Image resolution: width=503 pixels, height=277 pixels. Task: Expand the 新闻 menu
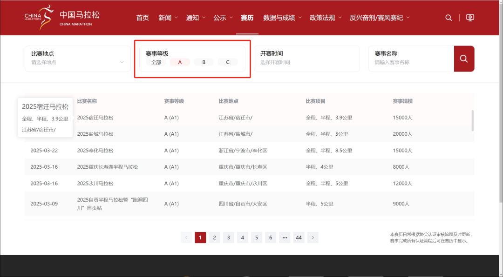click(x=168, y=18)
